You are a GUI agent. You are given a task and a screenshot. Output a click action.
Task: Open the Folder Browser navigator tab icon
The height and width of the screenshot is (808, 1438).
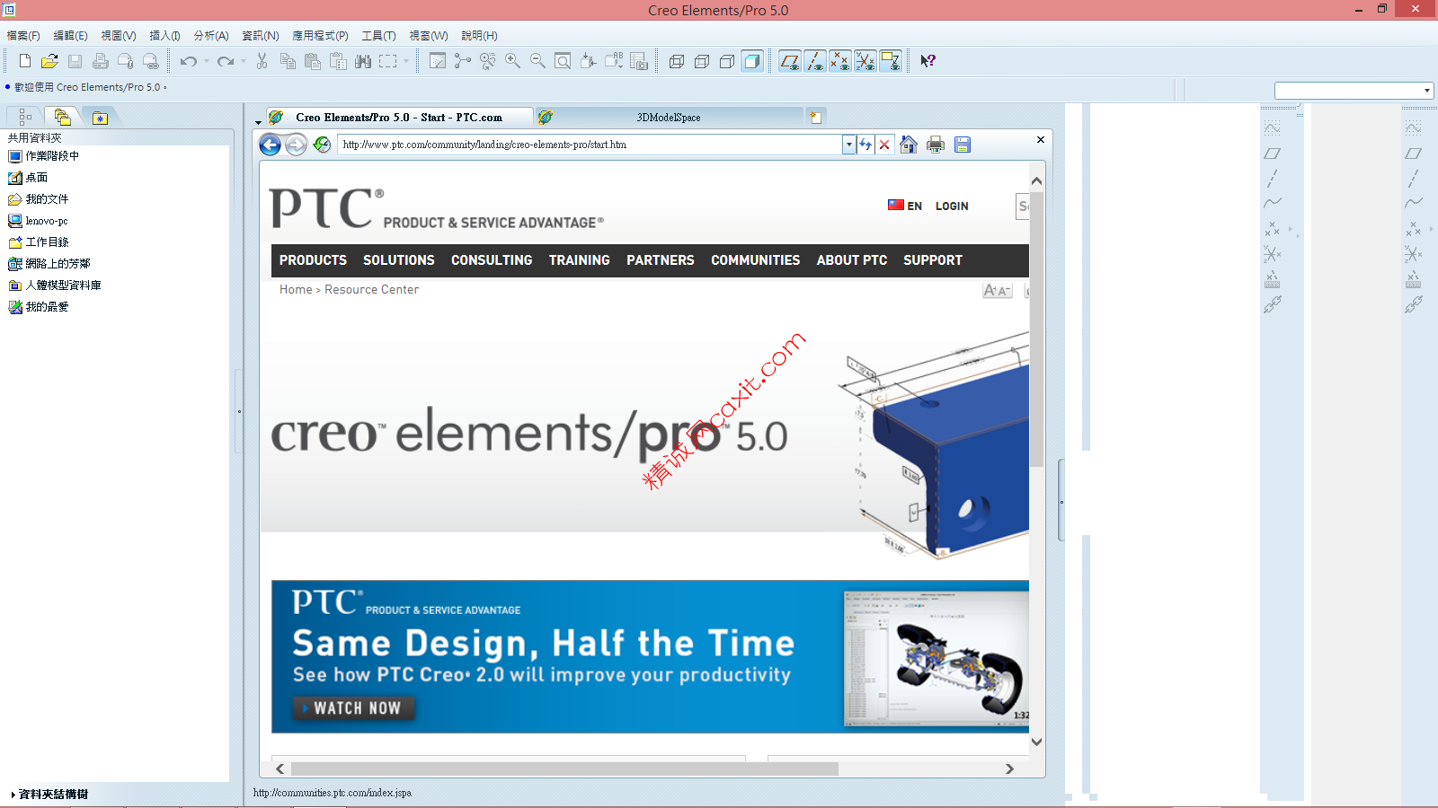click(62, 117)
